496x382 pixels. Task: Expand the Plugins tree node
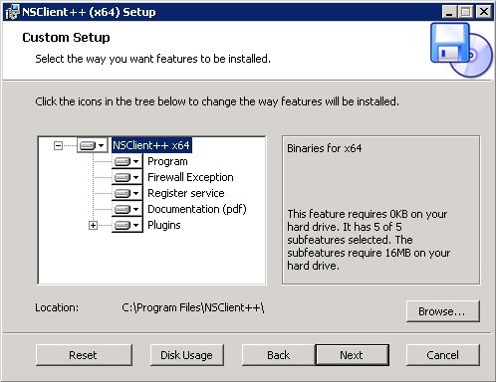pyautogui.click(x=93, y=226)
